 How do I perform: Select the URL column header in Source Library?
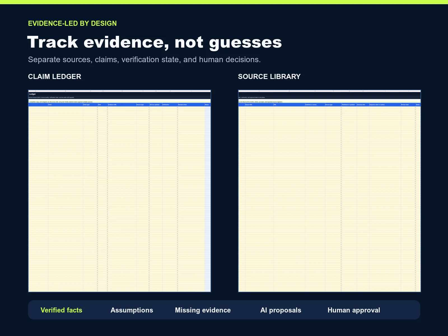[289, 105]
